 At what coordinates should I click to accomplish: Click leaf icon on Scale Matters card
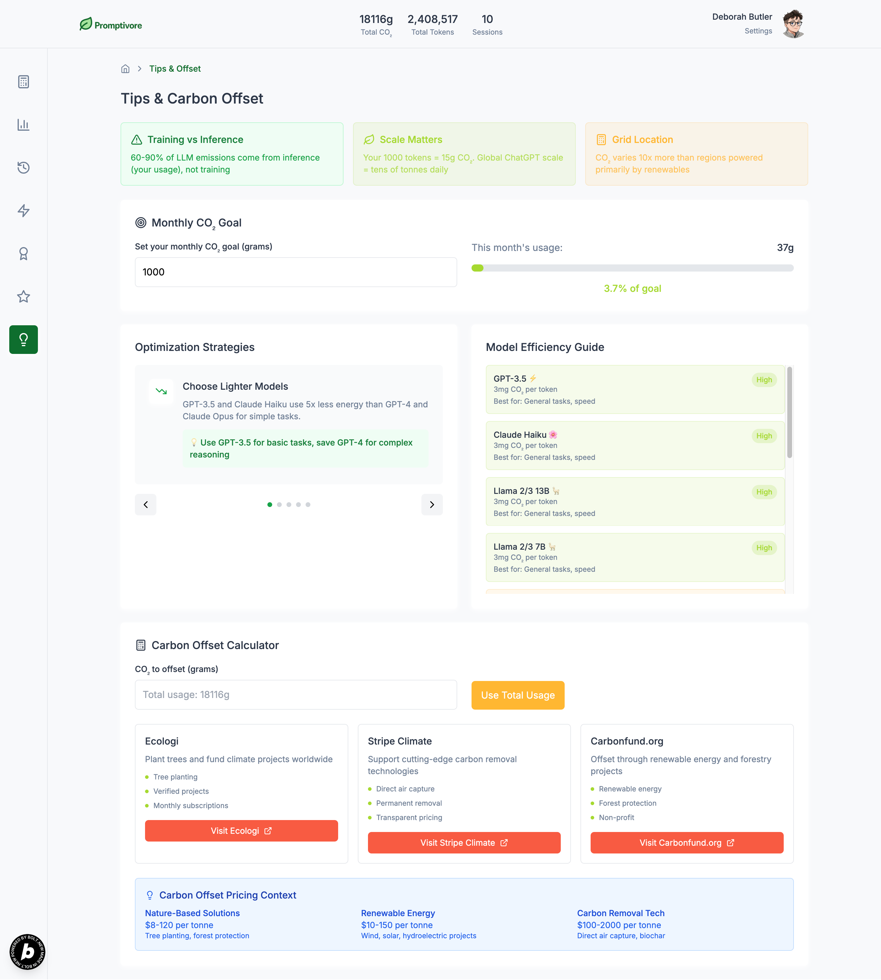pos(369,139)
